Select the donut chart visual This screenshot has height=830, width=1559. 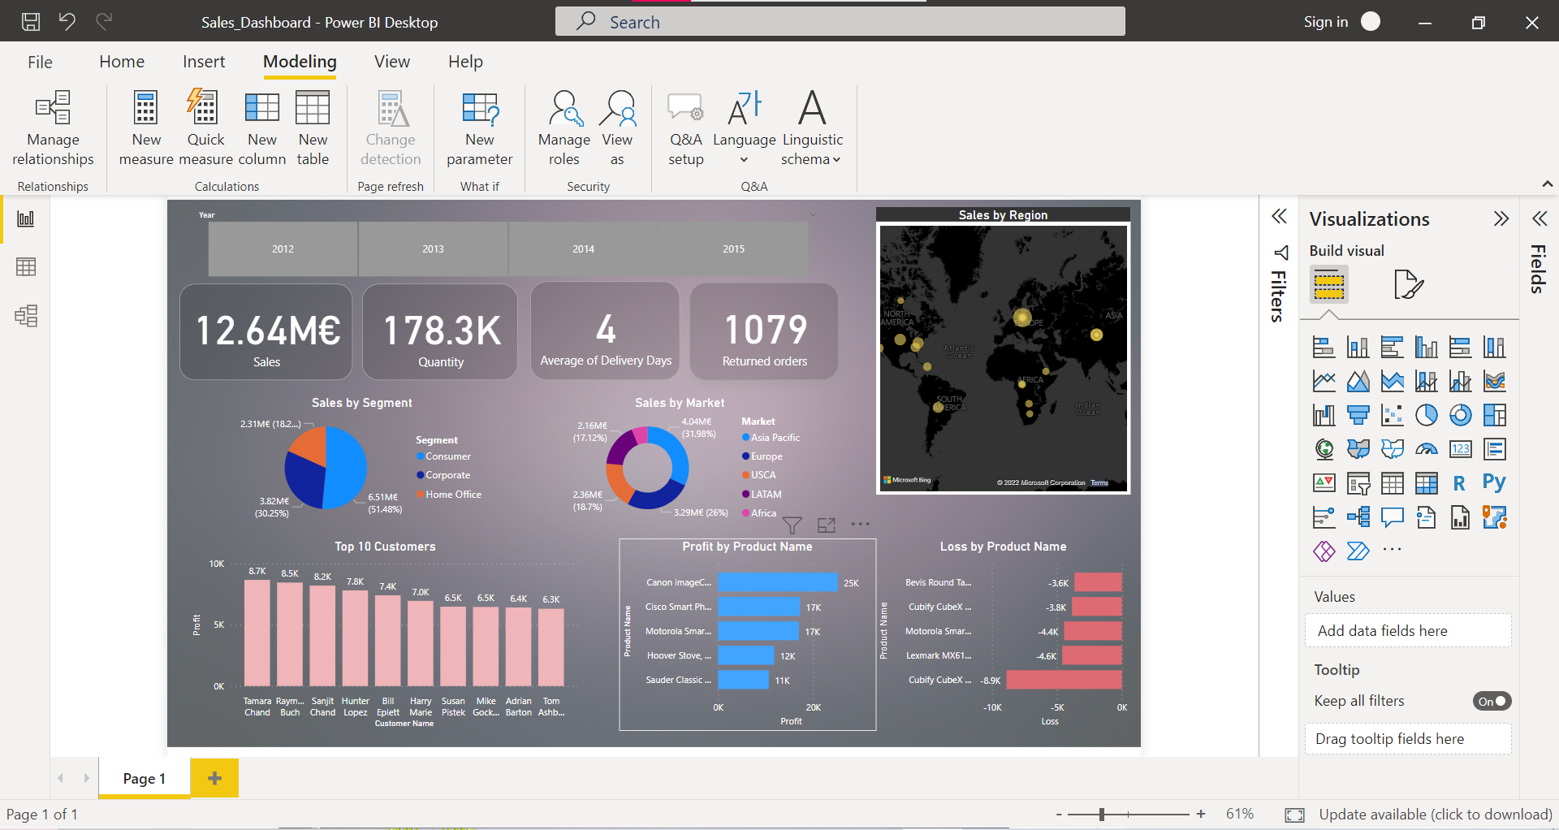1461,414
